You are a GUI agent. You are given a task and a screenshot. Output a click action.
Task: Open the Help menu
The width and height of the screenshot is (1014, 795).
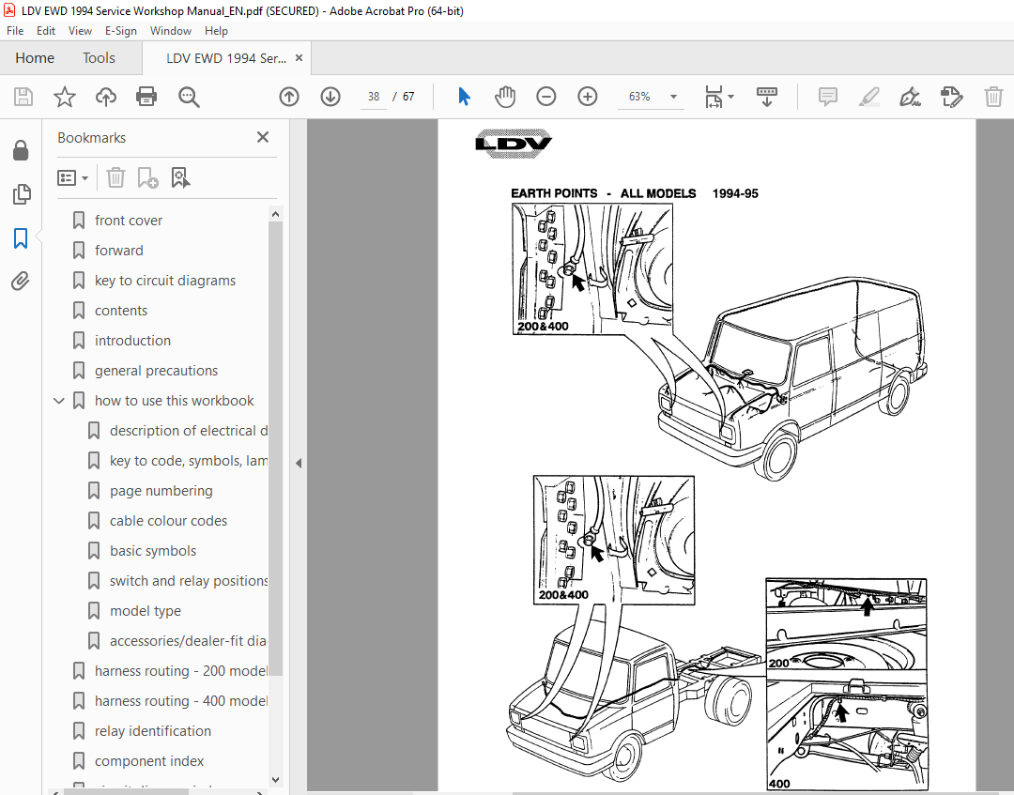tap(216, 30)
